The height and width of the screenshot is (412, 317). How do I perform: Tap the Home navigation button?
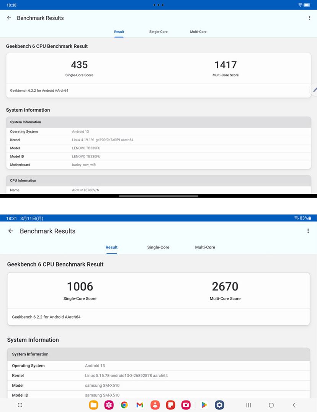pos(271,405)
